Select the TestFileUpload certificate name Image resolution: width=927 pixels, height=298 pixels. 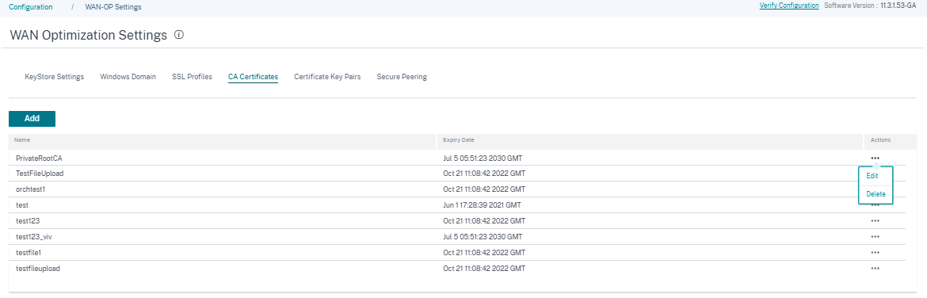[40, 174]
